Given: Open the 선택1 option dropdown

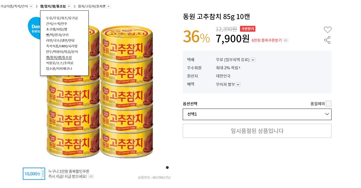Looking at the screenshot, I should pos(257,114).
